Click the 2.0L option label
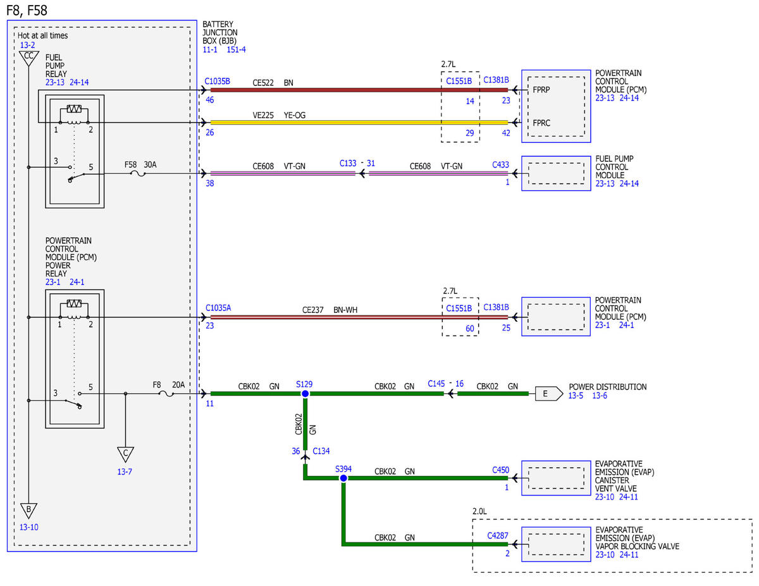759x586 pixels. click(x=481, y=511)
